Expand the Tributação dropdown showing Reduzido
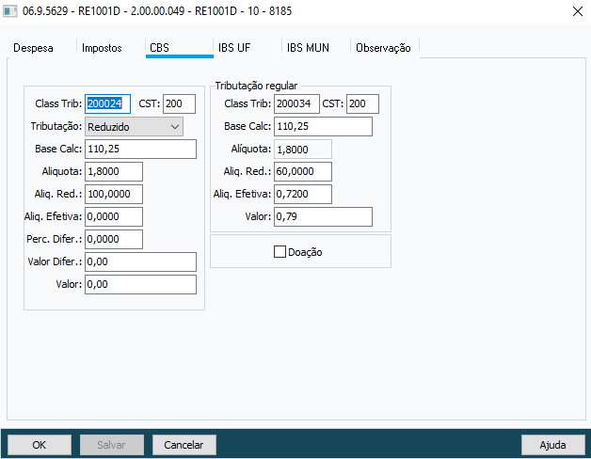 [x=134, y=127]
